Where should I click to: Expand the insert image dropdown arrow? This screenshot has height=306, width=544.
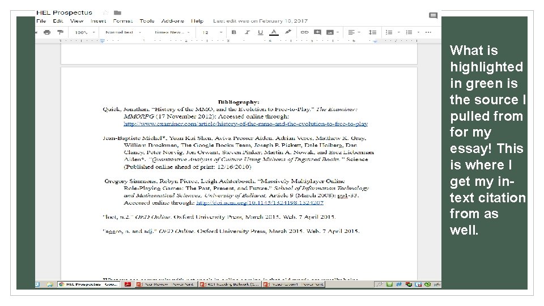[338, 32]
